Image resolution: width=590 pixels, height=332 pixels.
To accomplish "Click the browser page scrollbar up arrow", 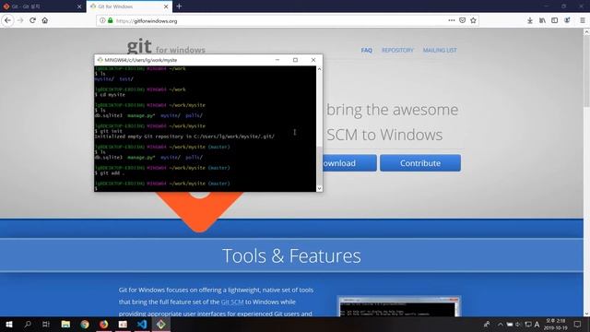I will [586, 32].
